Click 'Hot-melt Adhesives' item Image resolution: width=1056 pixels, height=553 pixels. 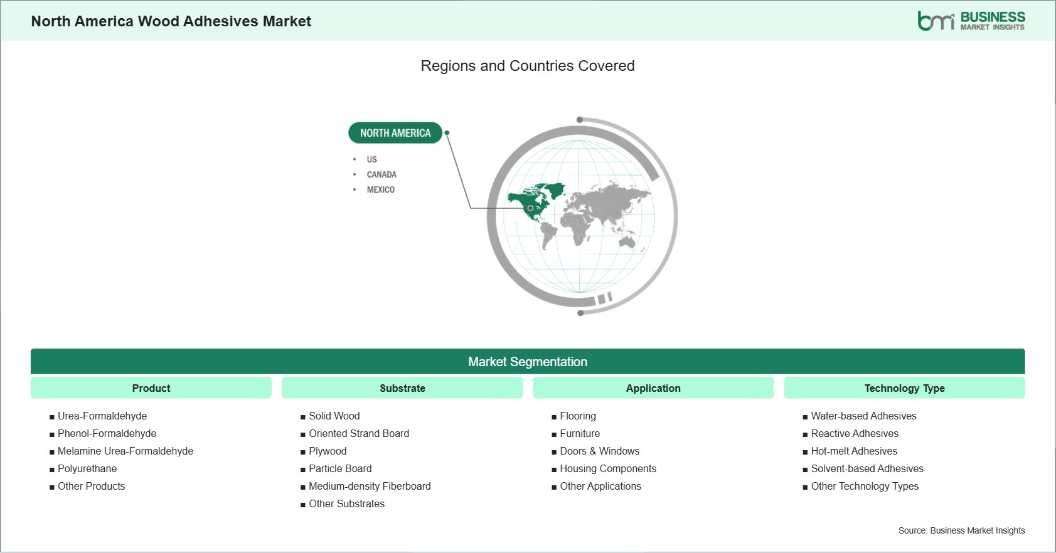point(854,451)
